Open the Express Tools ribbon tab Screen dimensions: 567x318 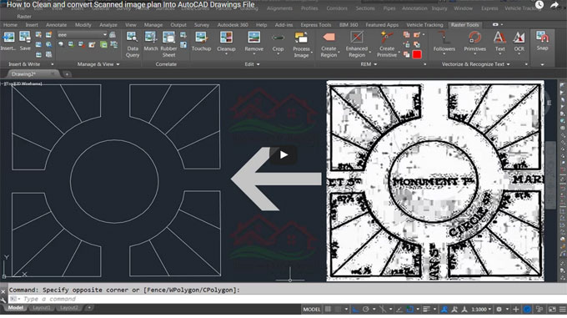pos(316,24)
